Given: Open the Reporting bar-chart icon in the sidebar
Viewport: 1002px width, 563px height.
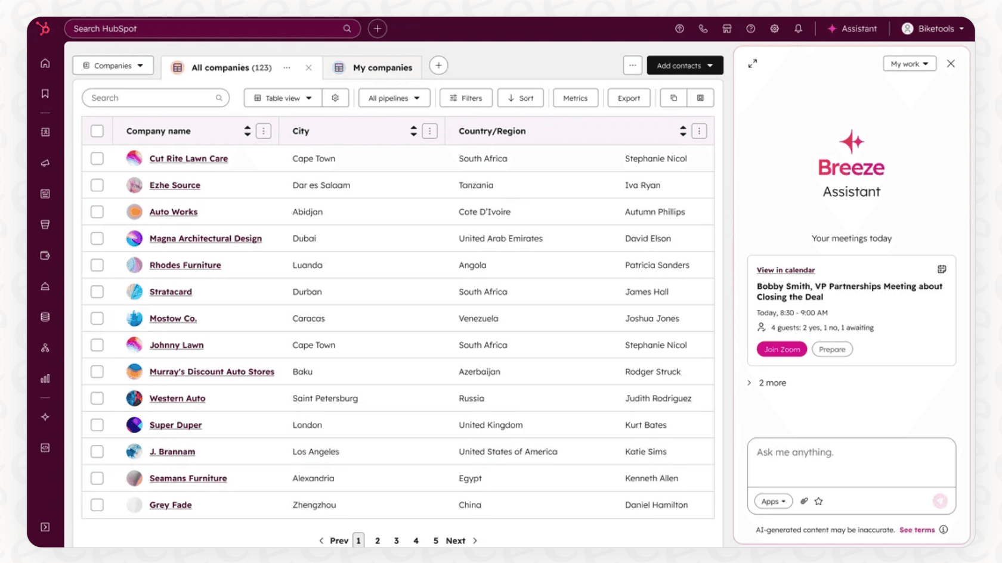Looking at the screenshot, I should 45,378.
